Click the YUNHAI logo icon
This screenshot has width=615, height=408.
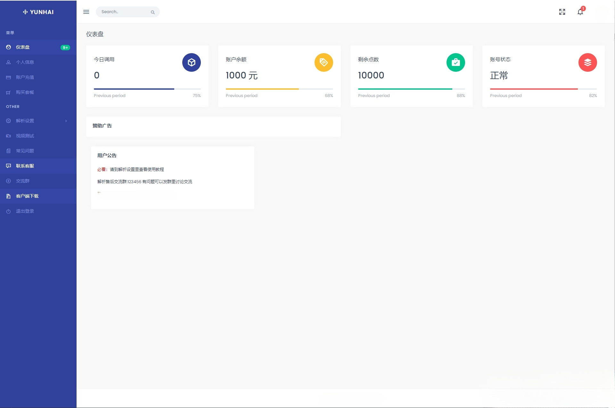25,12
